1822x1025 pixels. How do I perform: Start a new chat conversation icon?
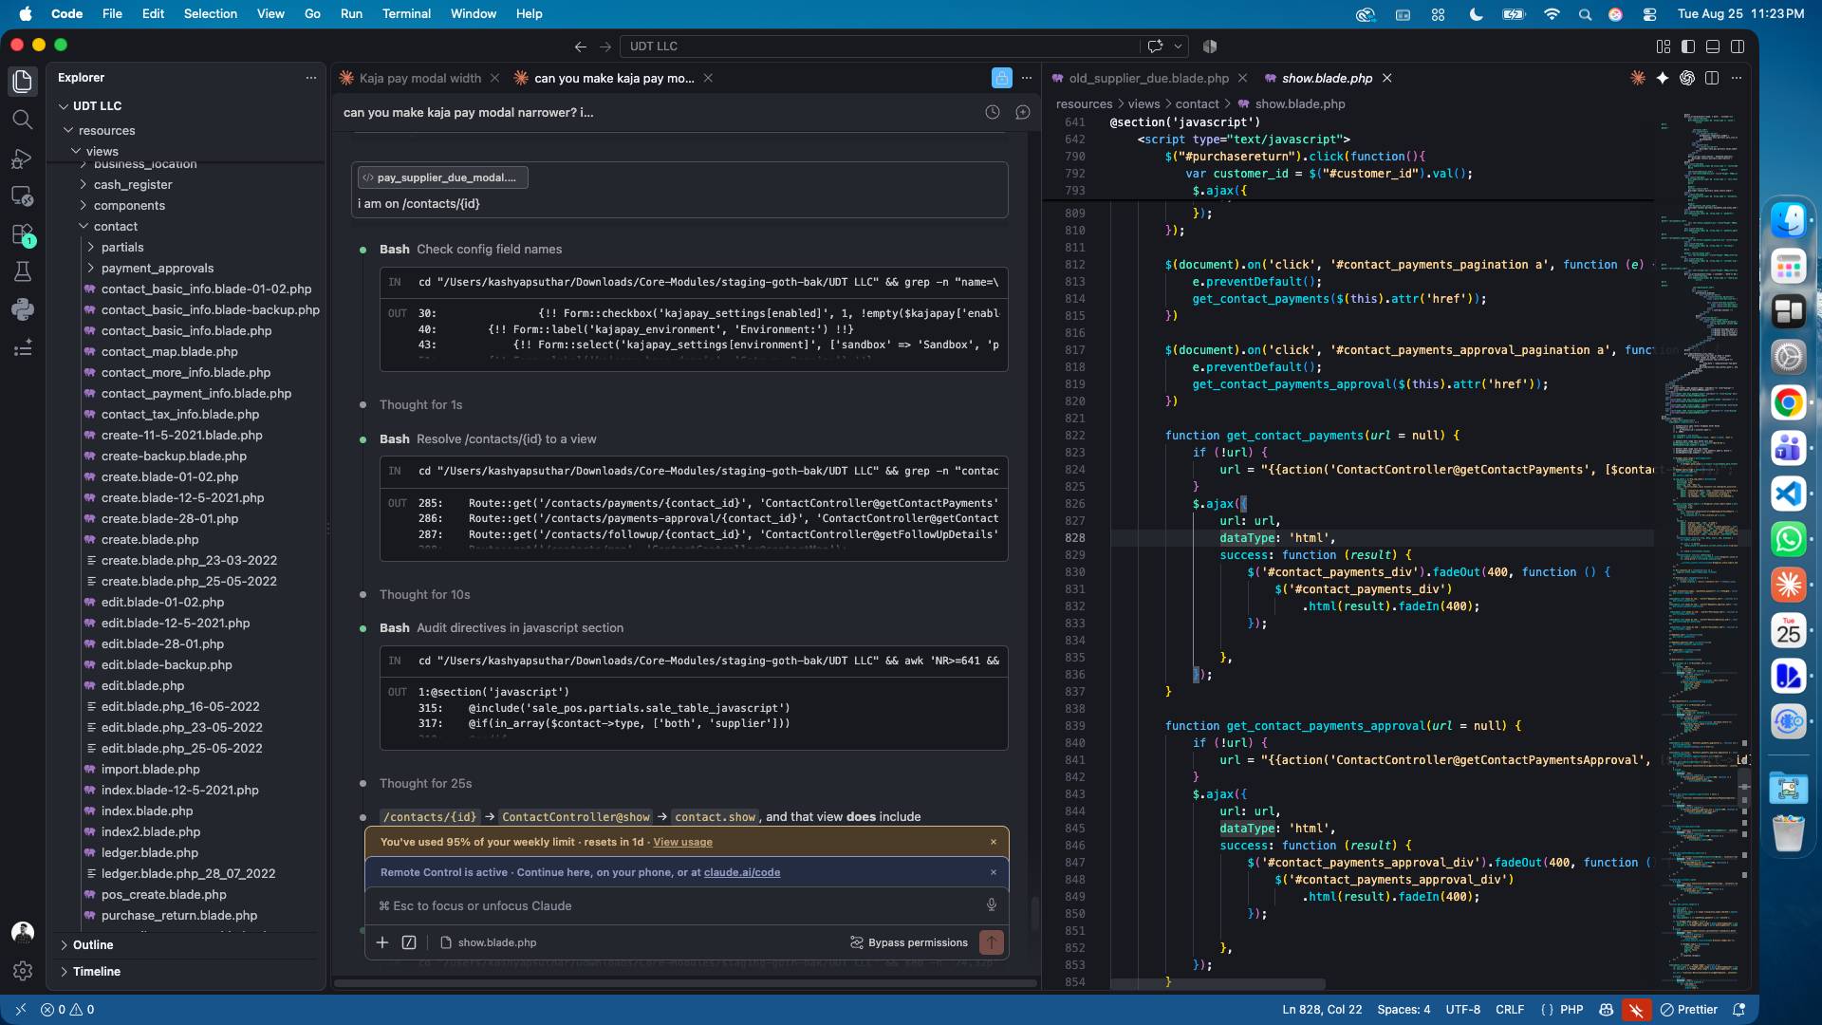(x=1023, y=112)
